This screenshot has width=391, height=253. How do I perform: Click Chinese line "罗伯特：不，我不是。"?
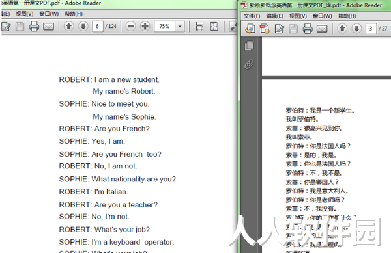click(314, 173)
